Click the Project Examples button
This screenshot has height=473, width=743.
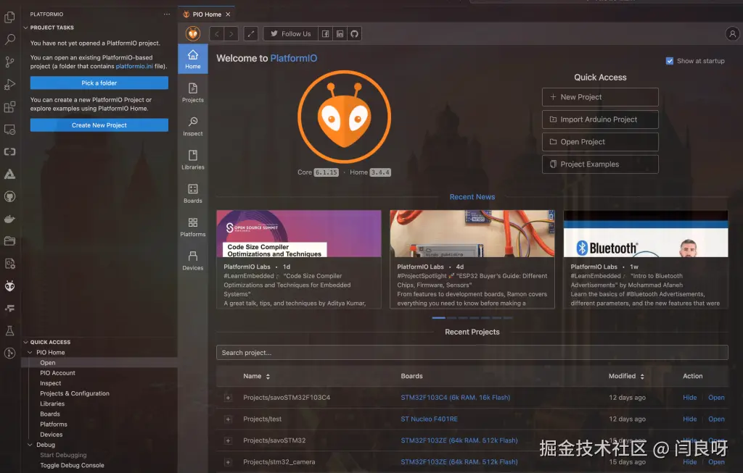(600, 164)
